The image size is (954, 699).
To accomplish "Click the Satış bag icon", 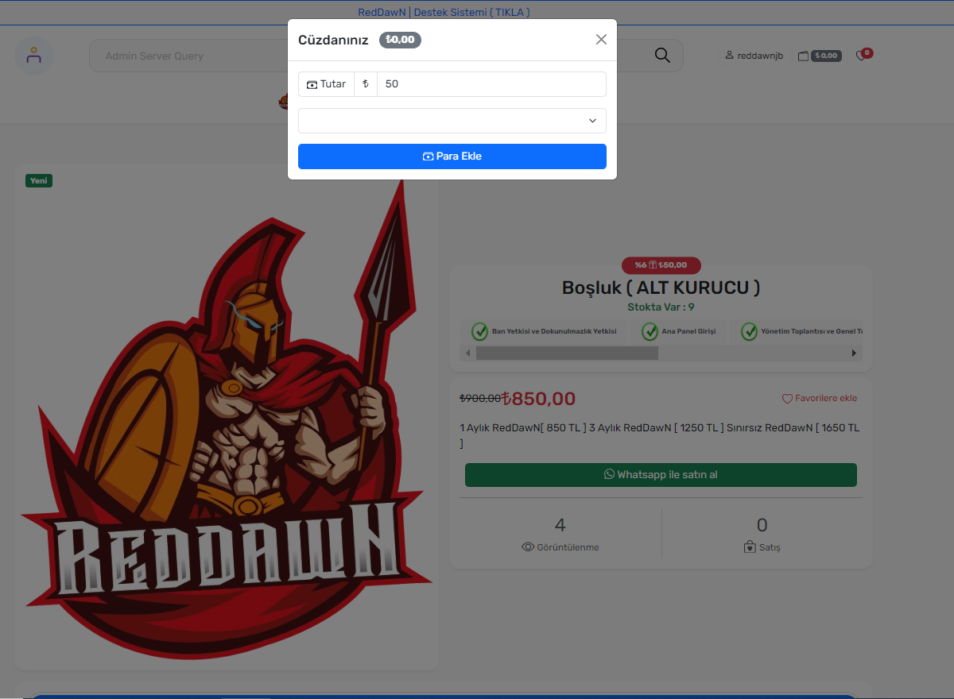I will [x=750, y=547].
